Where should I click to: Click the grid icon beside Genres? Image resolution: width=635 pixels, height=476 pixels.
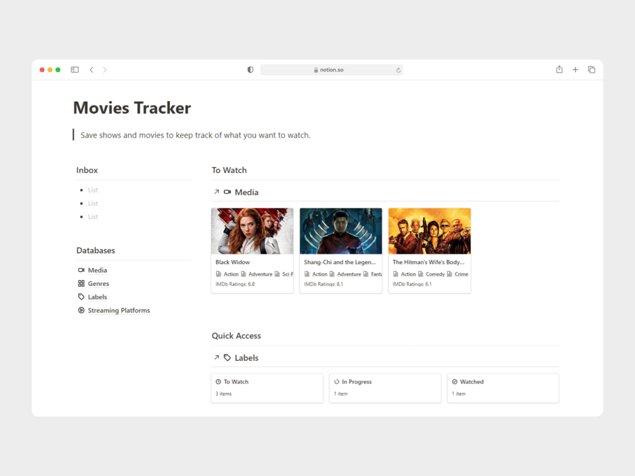(x=82, y=283)
